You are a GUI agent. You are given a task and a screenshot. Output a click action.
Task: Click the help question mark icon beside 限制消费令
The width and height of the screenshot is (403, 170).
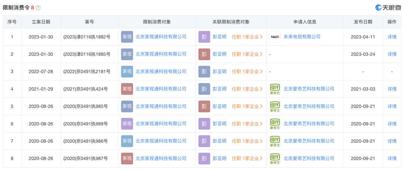click(38, 8)
